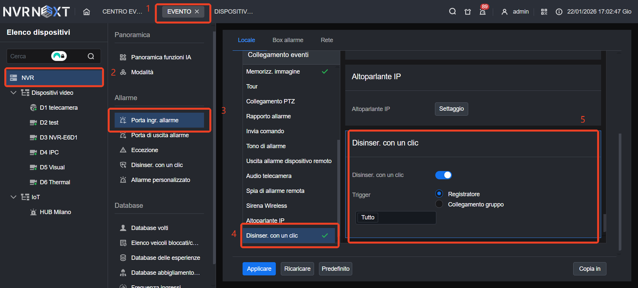
Task: Open Allarme personalizzato
Action: point(159,180)
